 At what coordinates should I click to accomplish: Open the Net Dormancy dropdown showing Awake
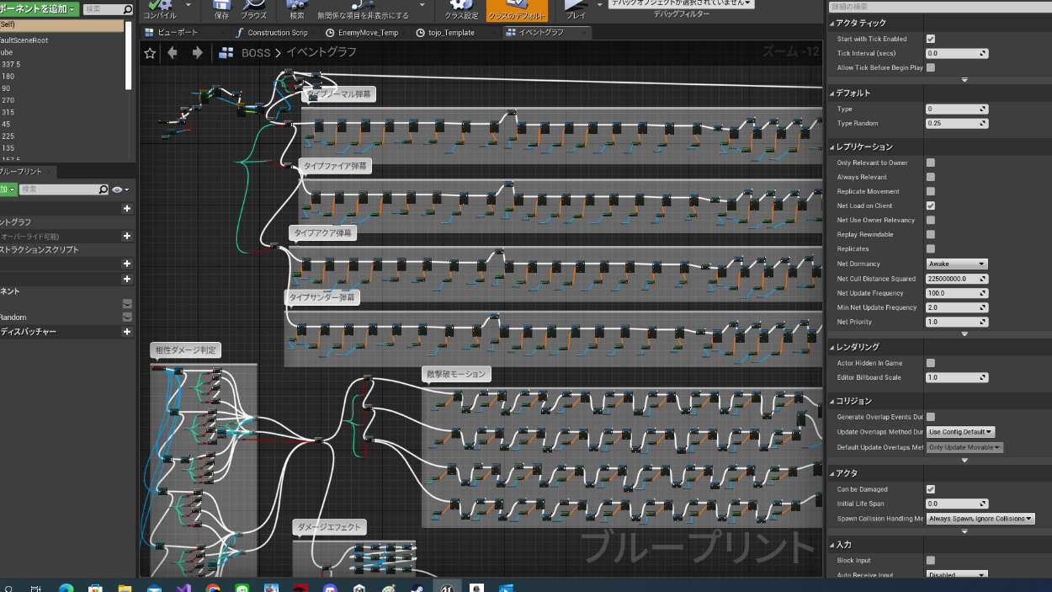point(956,264)
